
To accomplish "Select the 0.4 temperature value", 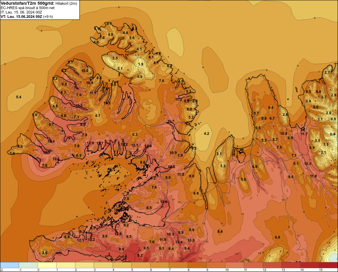I will [x=333, y=134].
